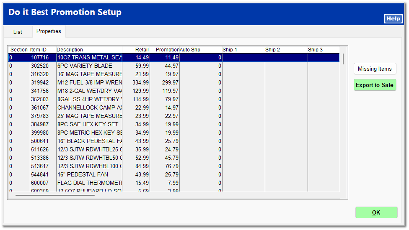Screen dimensions: 409x230
Task: Open the Help button
Action: [393, 19]
